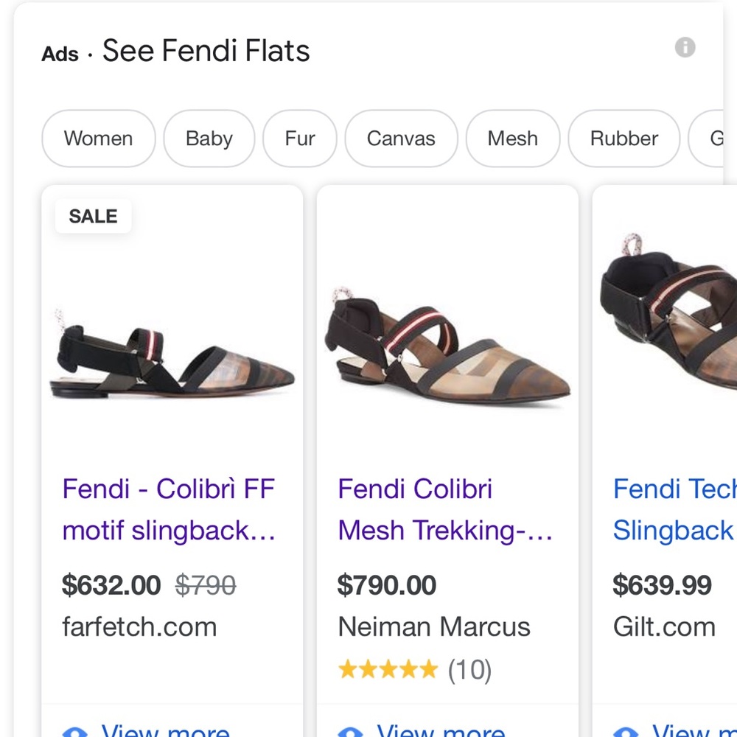
Task: Click the five-star rating with 10 reviews
Action: (414, 670)
